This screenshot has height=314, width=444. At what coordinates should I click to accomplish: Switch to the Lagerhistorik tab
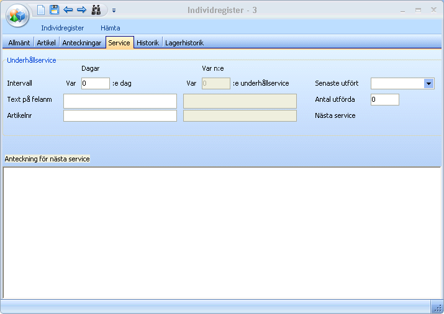184,43
